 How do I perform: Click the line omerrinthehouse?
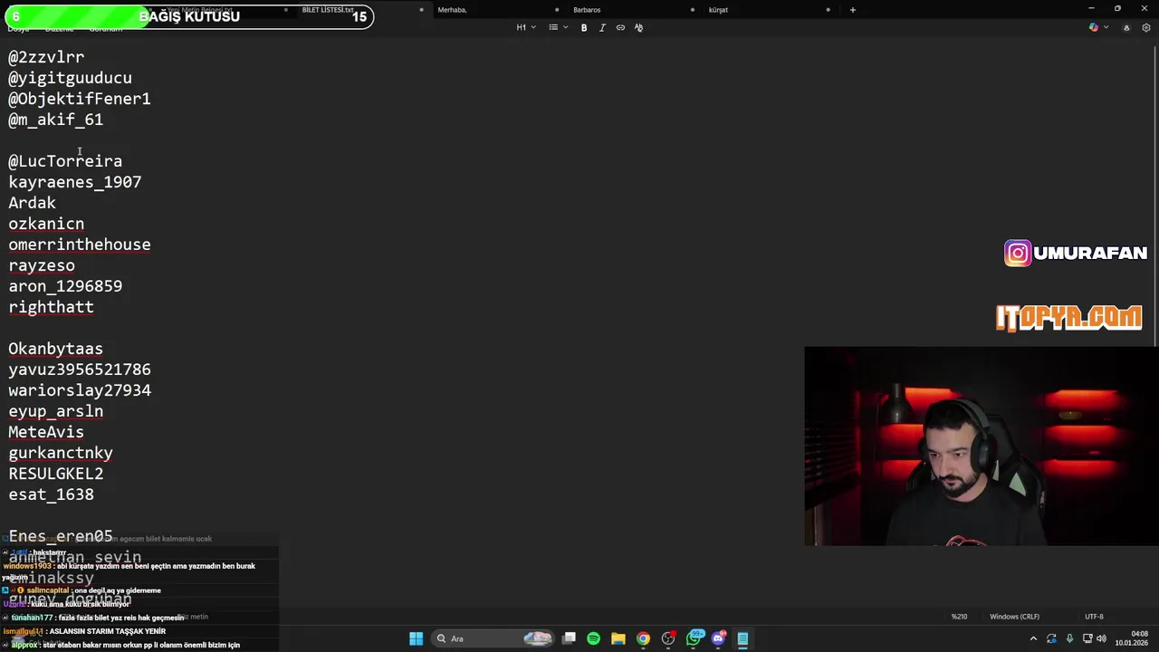[x=80, y=244]
